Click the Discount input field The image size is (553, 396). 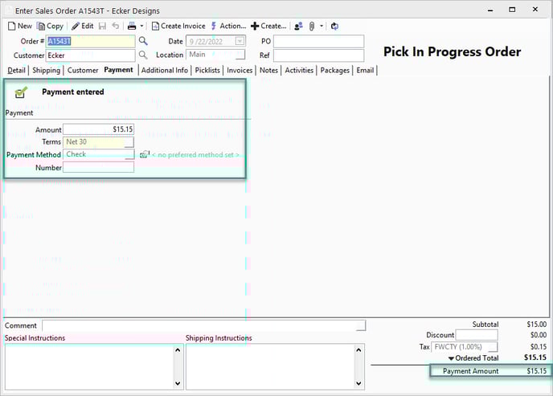(477, 335)
